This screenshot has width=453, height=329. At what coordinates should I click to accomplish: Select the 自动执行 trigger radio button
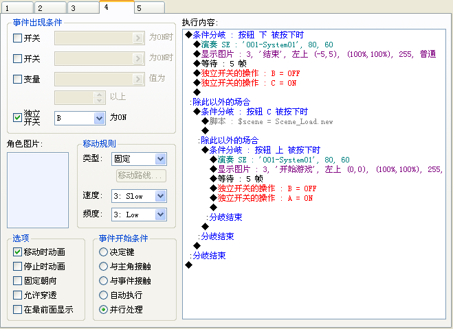(103, 295)
